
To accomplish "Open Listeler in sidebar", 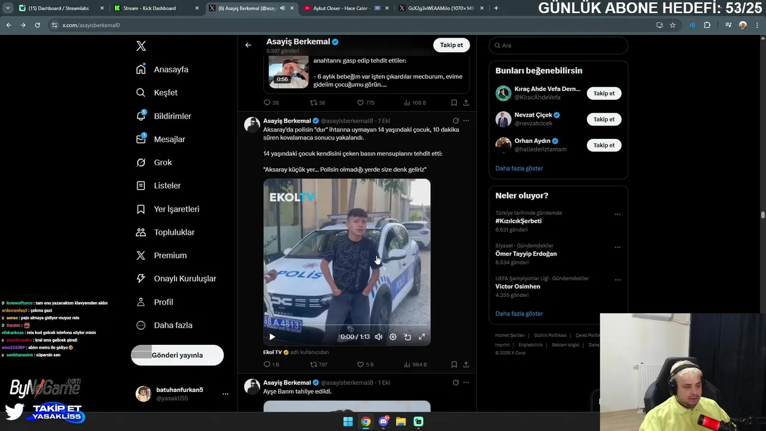I will click(158, 186).
